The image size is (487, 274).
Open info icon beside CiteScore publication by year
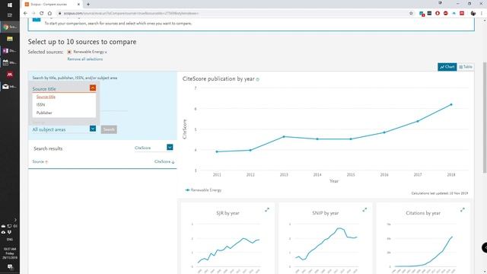tap(257, 79)
